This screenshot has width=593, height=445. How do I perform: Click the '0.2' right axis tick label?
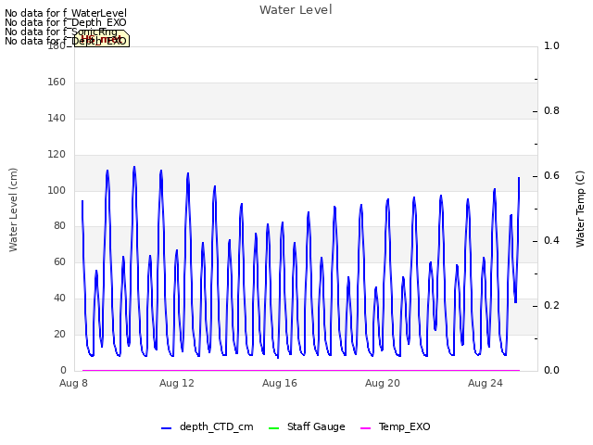(x=552, y=305)
